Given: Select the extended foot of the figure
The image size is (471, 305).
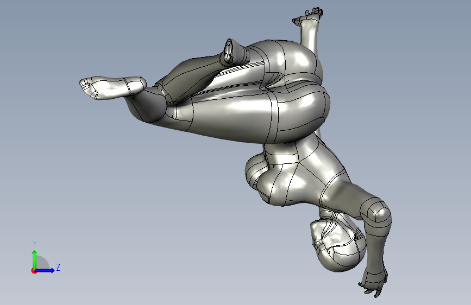Looking at the screenshot, I should tap(112, 87).
